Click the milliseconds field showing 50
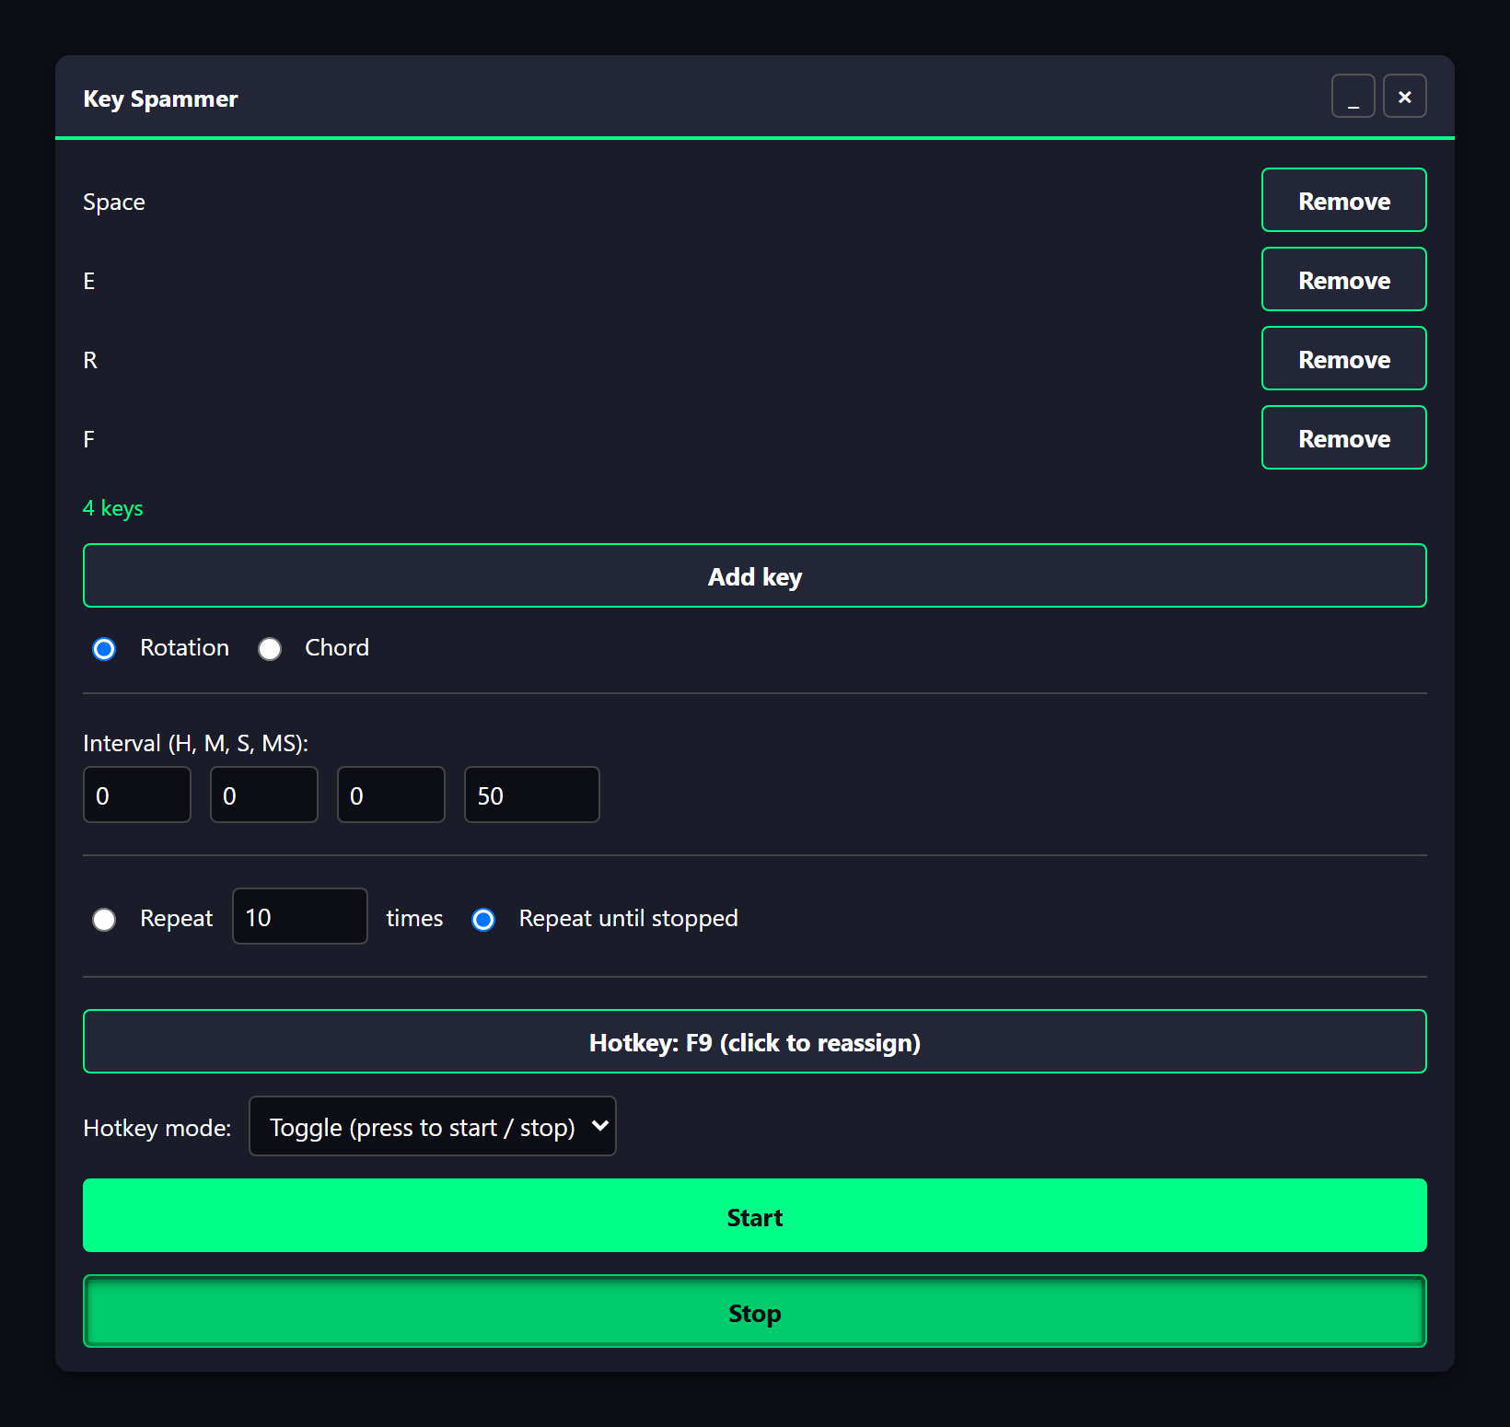The width and height of the screenshot is (1510, 1427). (x=532, y=795)
